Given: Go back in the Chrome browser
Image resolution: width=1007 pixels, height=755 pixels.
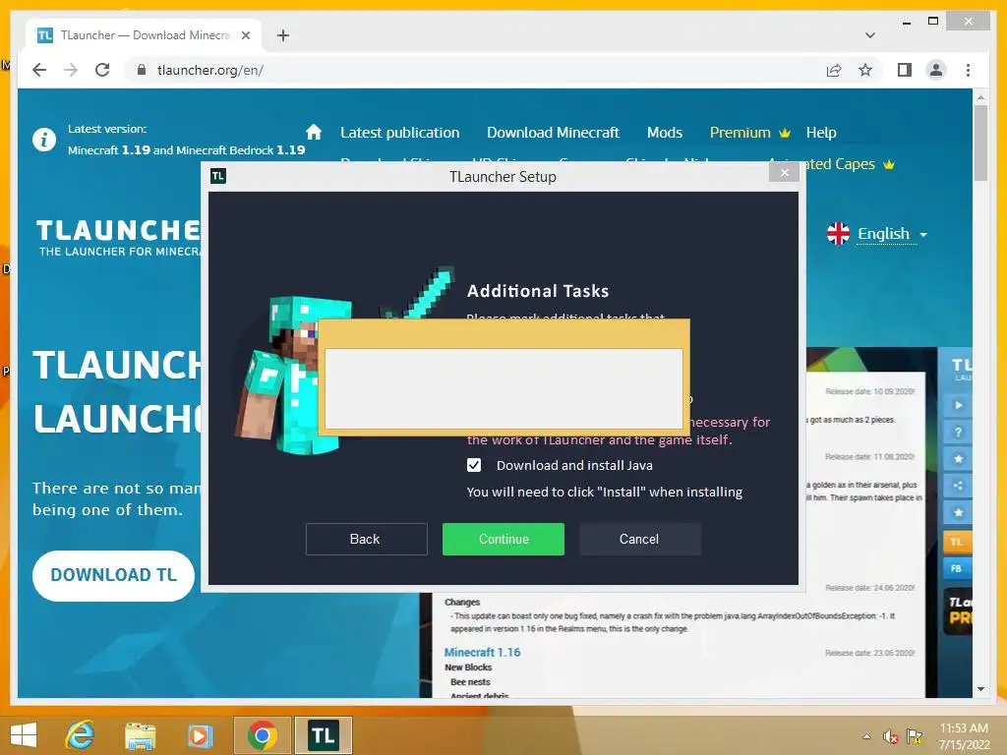Looking at the screenshot, I should tap(39, 70).
